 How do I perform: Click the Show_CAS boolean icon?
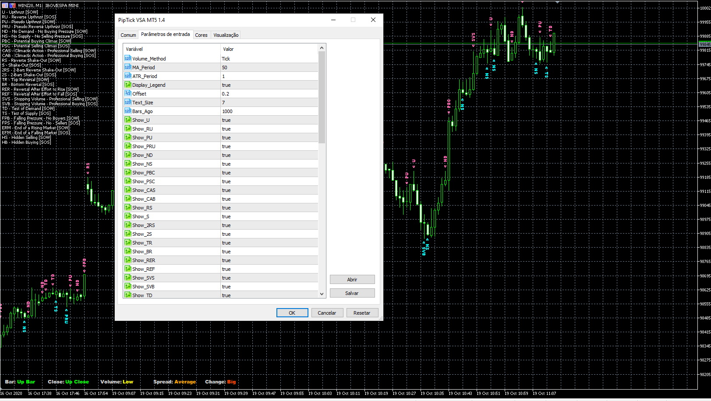127,190
